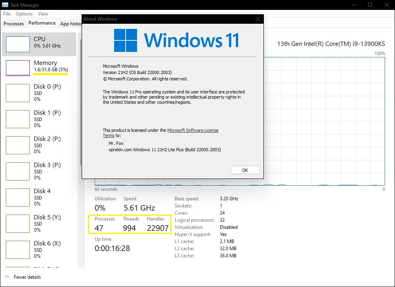The height and width of the screenshot is (287, 395).
Task: Switch to the Processes tab
Action: click(x=13, y=24)
